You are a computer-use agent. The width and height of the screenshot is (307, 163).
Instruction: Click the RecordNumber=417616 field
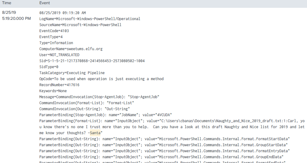pyautogui.click(x=59, y=85)
